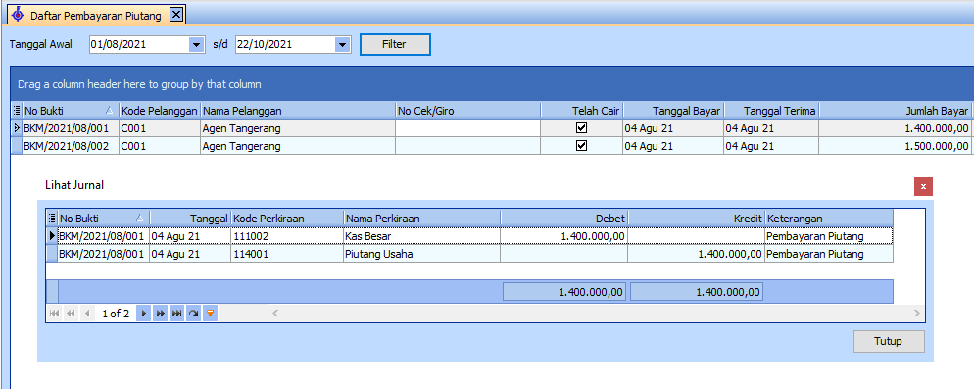This screenshot has height=389, width=974.
Task: Click the orange filter icon in navigator
Action: (x=211, y=314)
